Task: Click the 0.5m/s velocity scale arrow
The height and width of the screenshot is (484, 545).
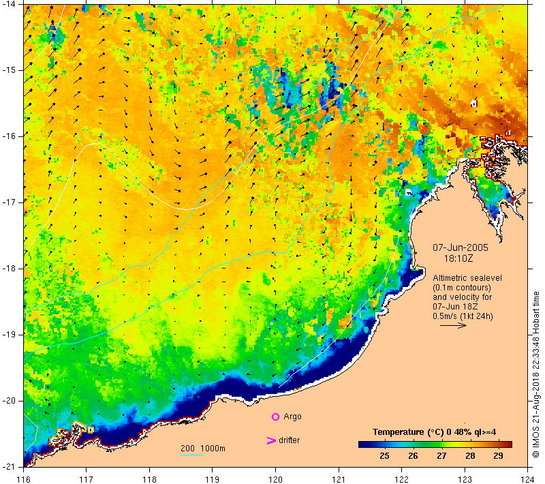Action: [453, 325]
